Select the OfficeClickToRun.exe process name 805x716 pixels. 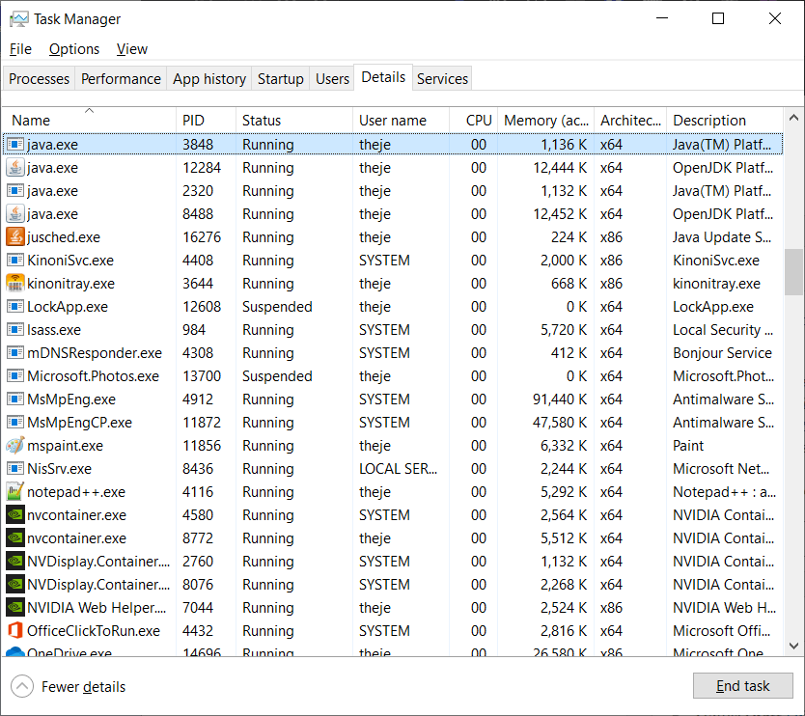(94, 631)
